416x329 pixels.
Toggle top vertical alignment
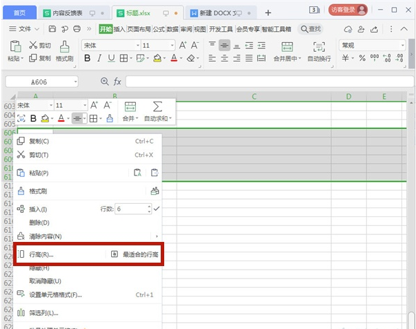(212, 45)
